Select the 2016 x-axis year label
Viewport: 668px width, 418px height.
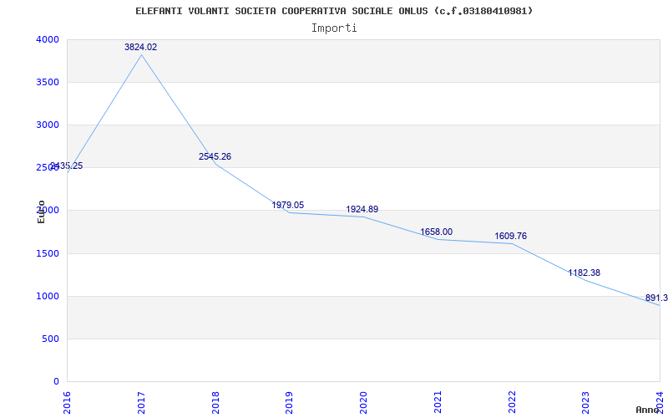(67, 402)
